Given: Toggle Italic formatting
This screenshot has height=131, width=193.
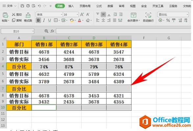Looking at the screenshot, I should 44,20.
